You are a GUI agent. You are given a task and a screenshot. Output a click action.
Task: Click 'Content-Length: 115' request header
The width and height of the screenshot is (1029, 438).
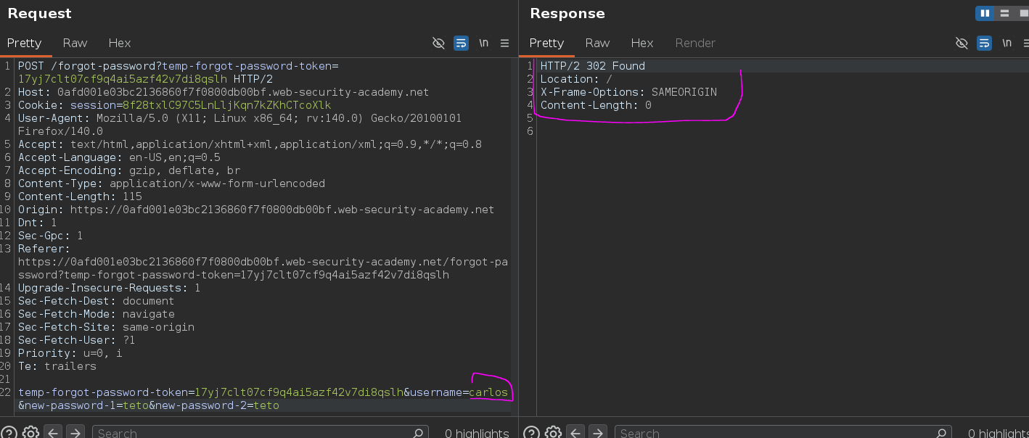point(80,197)
